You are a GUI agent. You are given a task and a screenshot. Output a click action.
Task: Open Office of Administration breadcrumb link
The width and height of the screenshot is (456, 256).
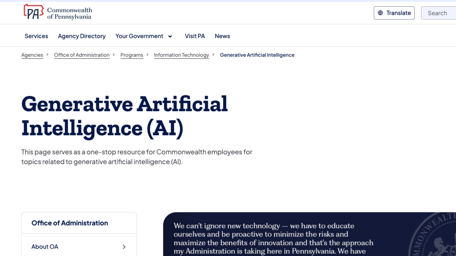82,55
